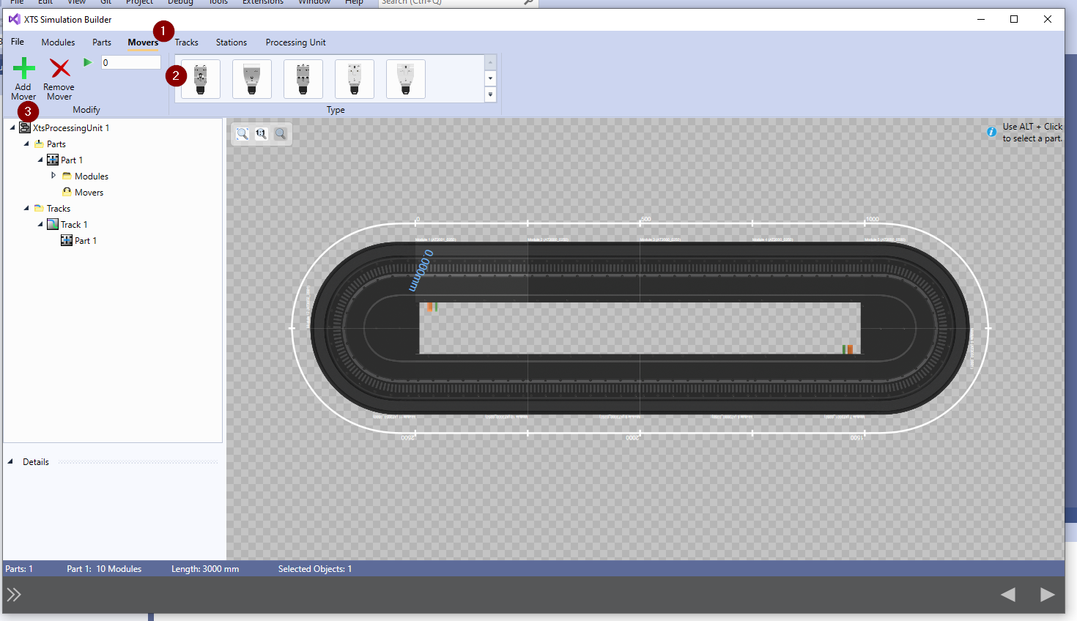Select the third mover type thumbnail
This screenshot has width=1077, height=621.
[303, 79]
